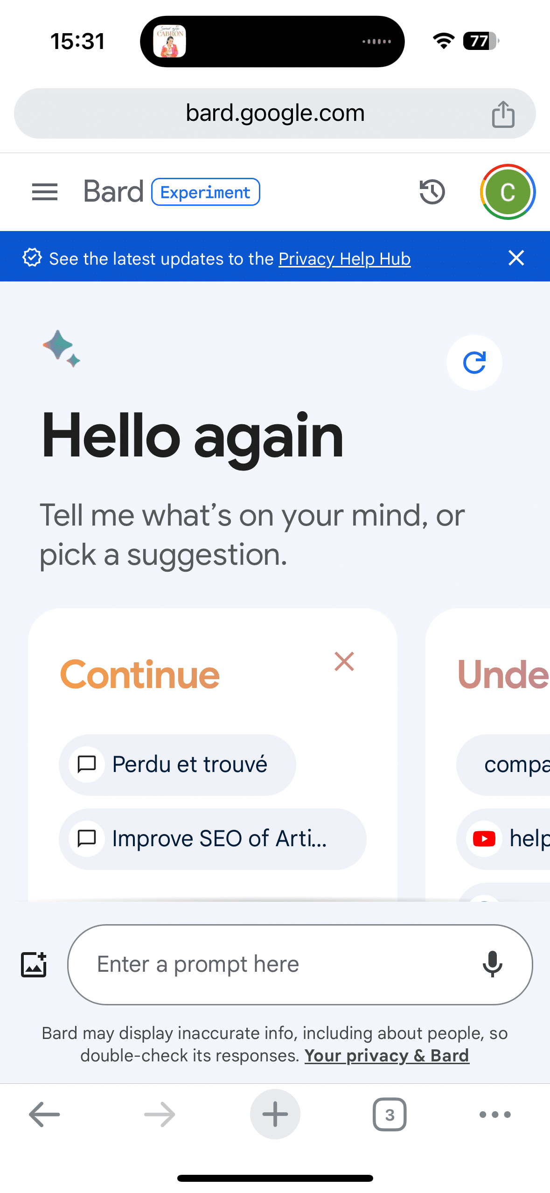Open the Your privacy & Bard link
Viewport: 550px width, 1193px height.
[386, 1055]
